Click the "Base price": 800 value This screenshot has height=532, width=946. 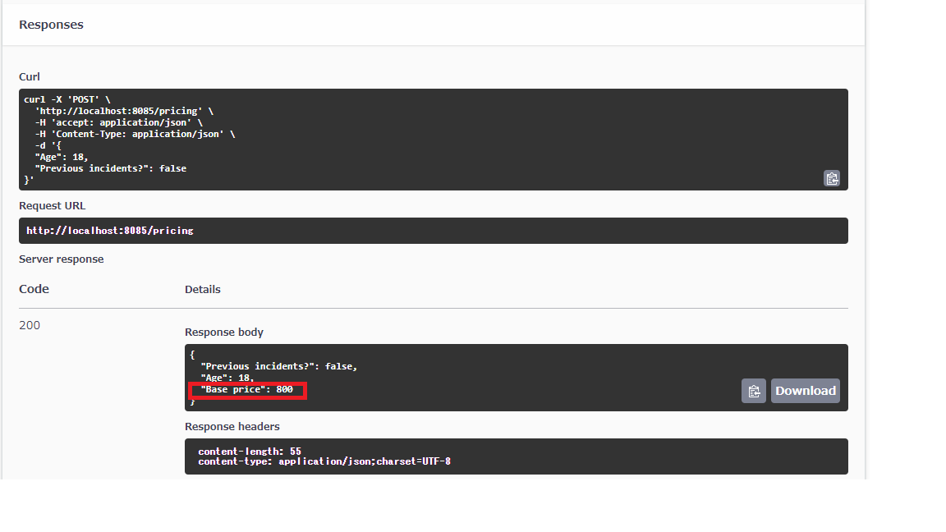[246, 390]
